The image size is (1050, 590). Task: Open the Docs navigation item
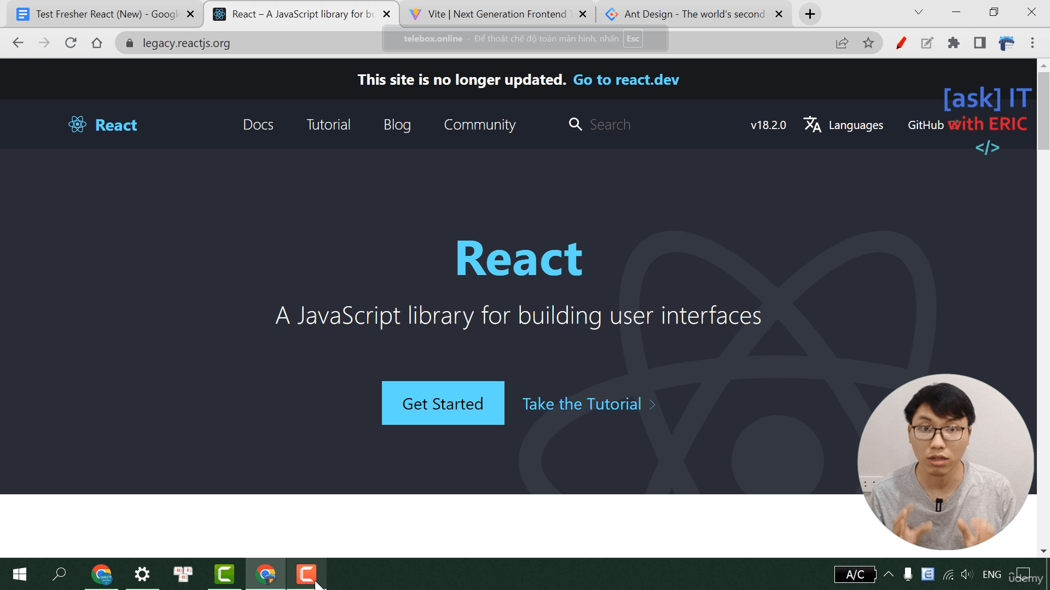pyautogui.click(x=258, y=125)
